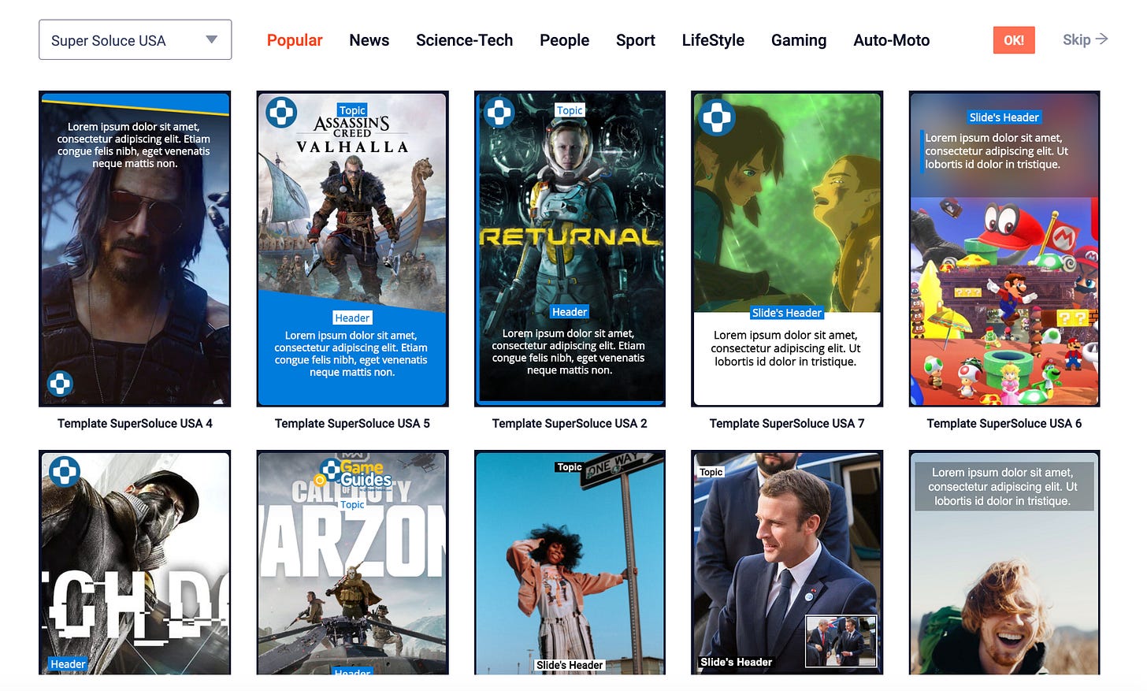This screenshot has height=691, width=1147.
Task: Switch to the News tab
Action: click(x=369, y=40)
